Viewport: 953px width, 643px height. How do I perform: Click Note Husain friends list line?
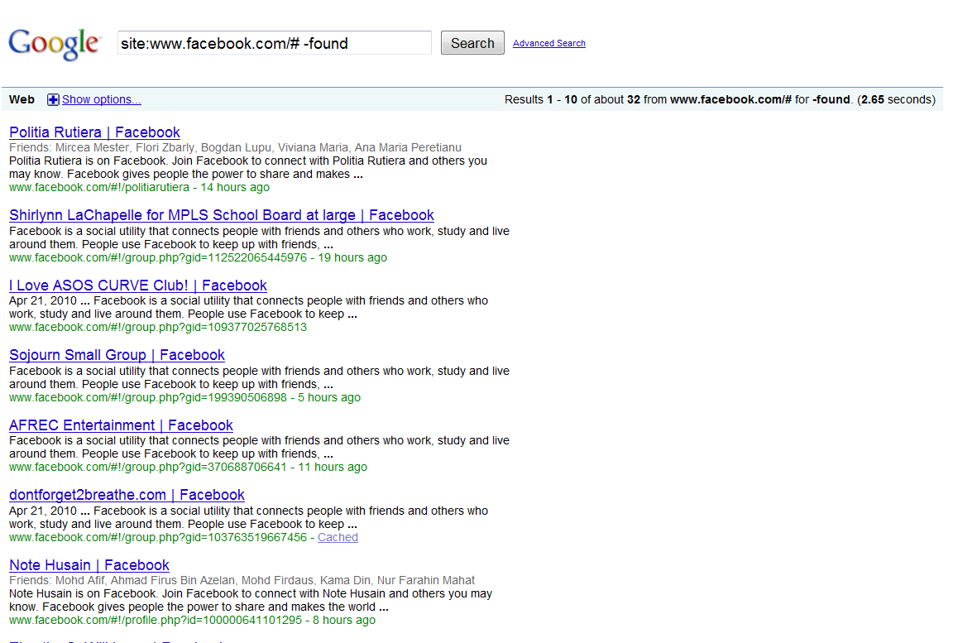(242, 580)
